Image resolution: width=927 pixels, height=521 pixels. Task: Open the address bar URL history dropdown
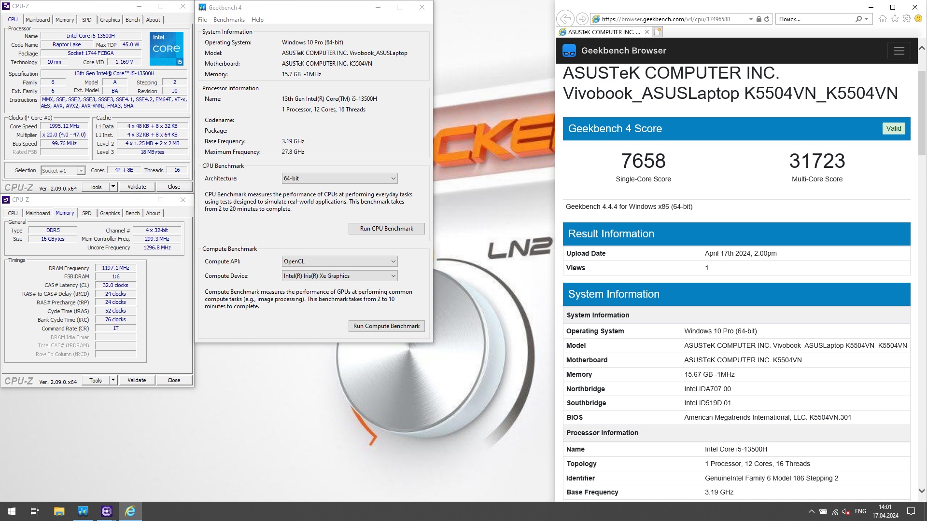(x=751, y=19)
